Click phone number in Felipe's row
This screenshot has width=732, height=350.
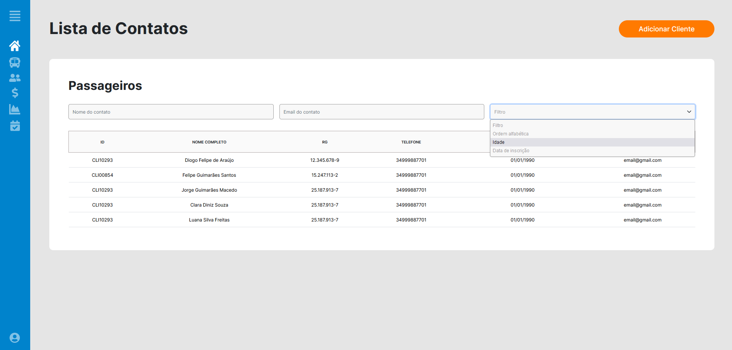pos(411,175)
